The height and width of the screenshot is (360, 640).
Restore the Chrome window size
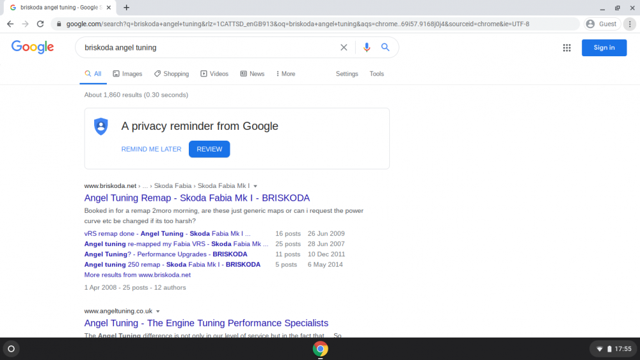(x=618, y=8)
